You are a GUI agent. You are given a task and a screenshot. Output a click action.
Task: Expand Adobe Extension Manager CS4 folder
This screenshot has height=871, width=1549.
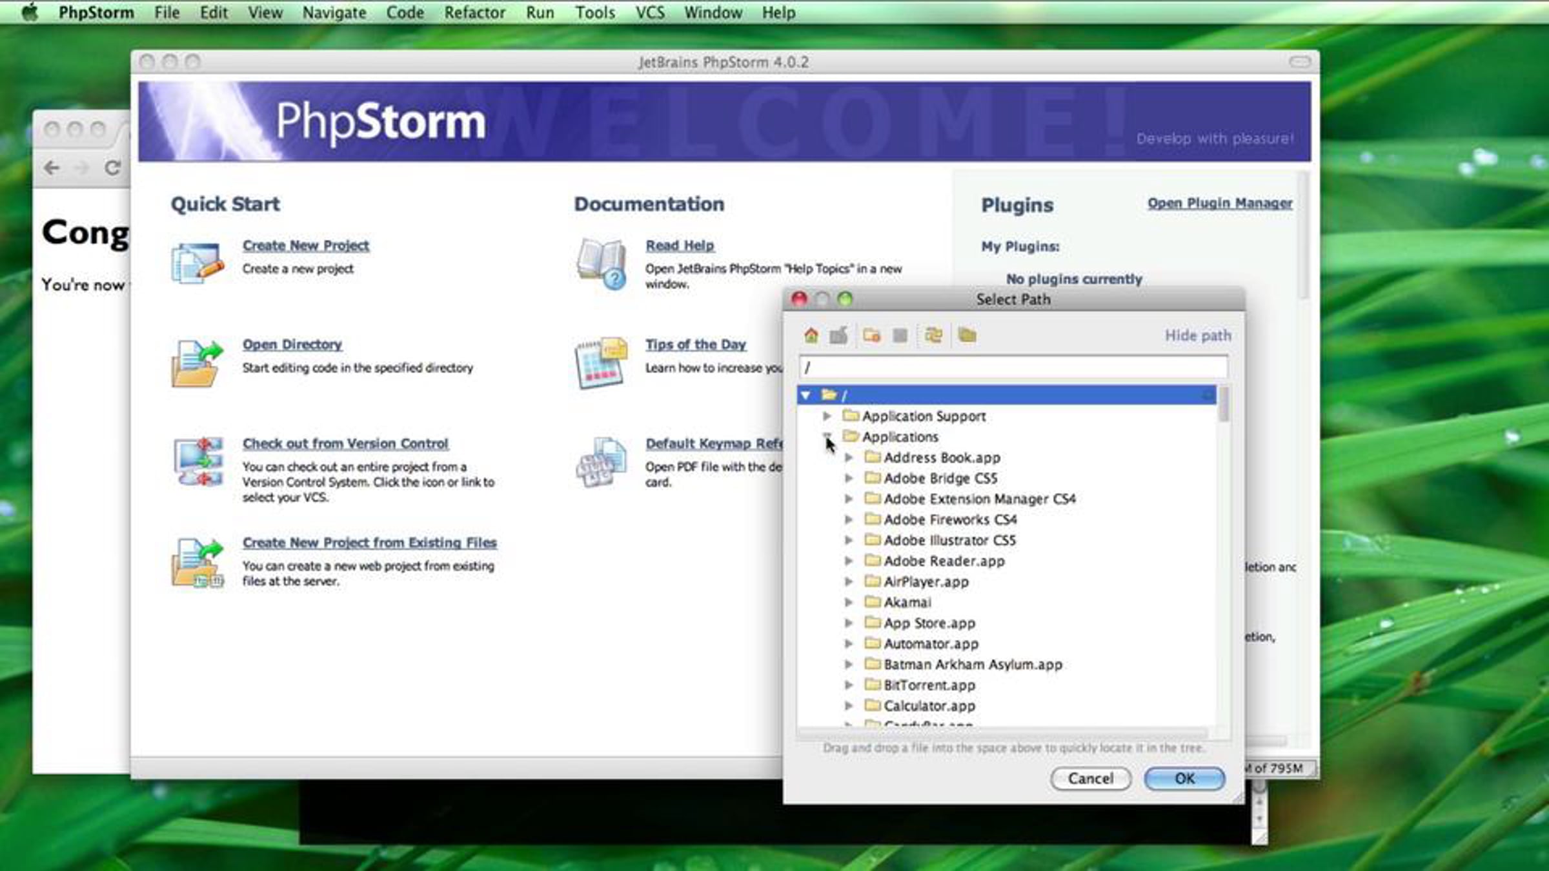click(x=849, y=499)
